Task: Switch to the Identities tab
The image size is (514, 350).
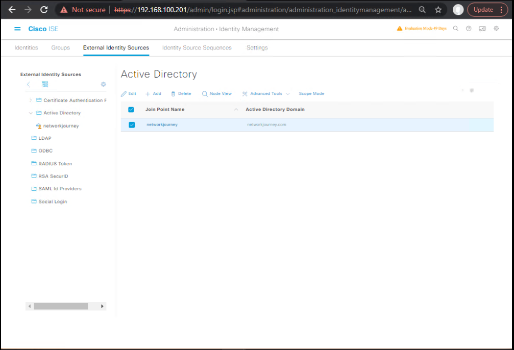Action: pos(26,47)
